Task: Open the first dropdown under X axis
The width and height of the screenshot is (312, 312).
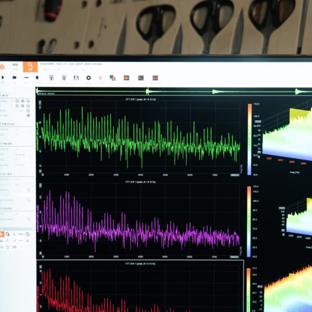Action: [23, 130]
